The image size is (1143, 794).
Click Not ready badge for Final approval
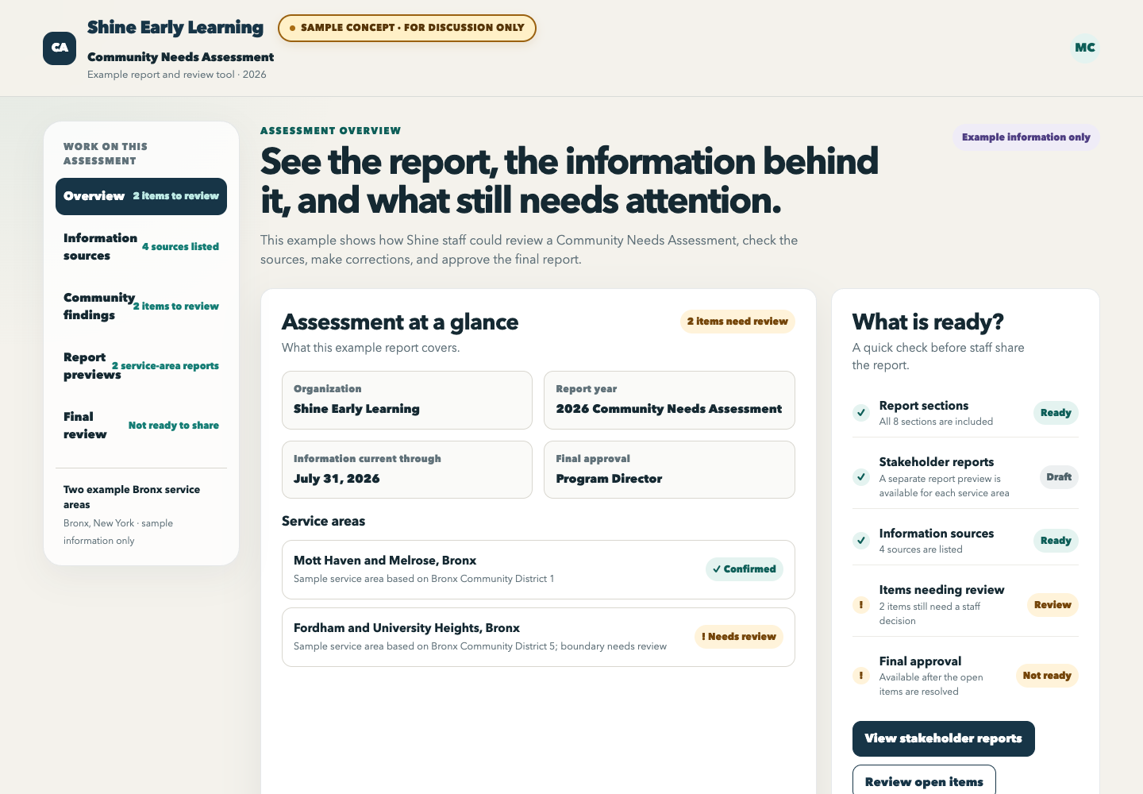point(1047,676)
